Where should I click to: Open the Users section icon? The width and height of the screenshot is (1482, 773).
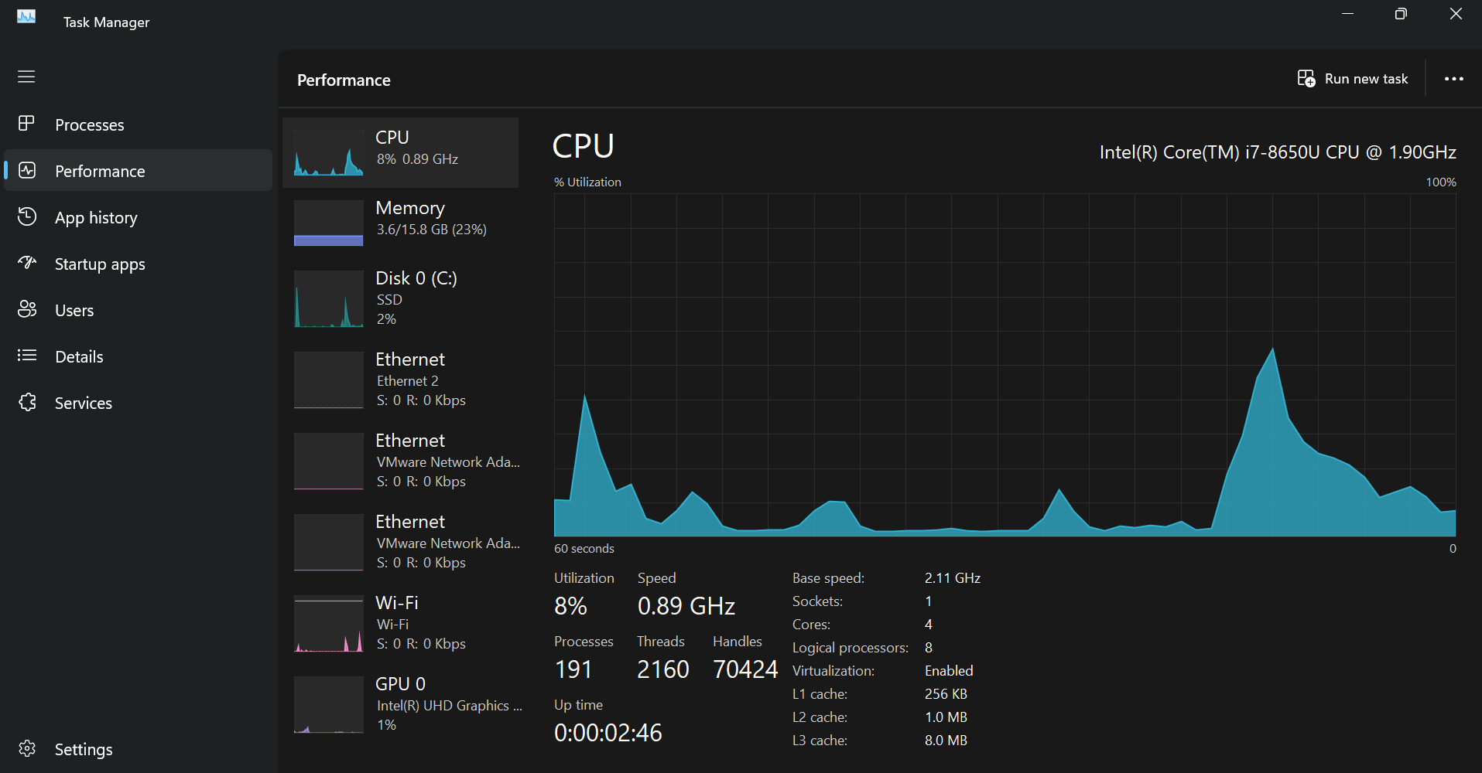click(27, 309)
